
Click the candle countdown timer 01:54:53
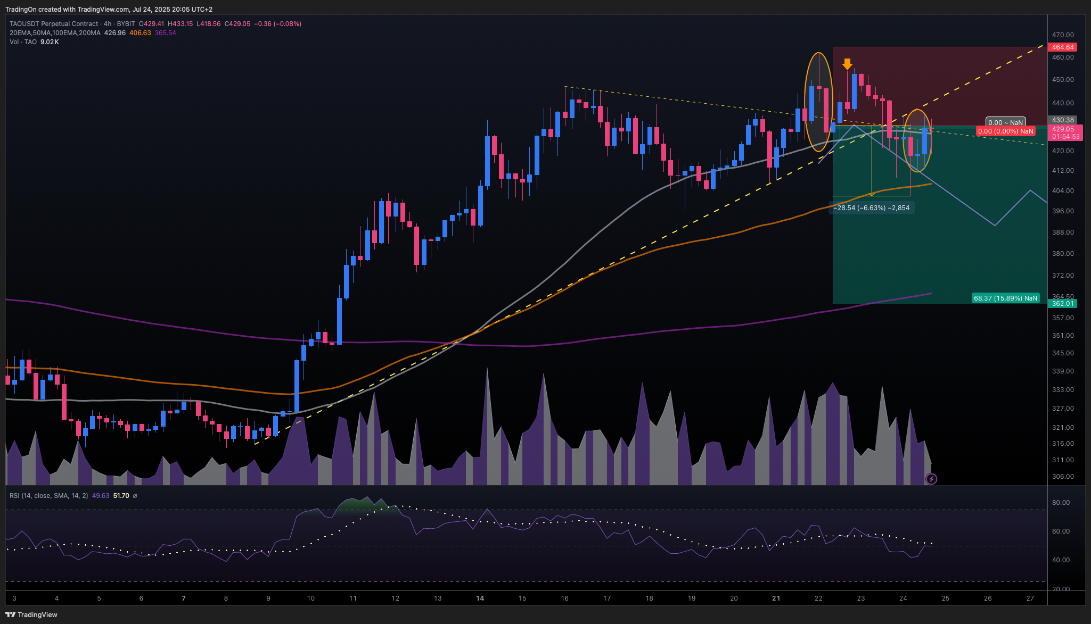click(x=1065, y=137)
